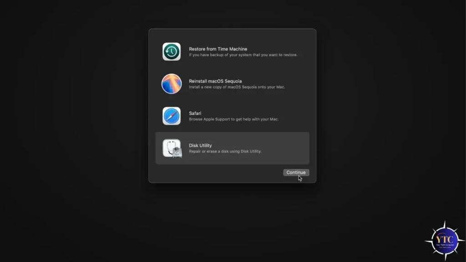466x262 pixels.
Task: Click the Restore from Time Machine label
Action: coord(218,49)
